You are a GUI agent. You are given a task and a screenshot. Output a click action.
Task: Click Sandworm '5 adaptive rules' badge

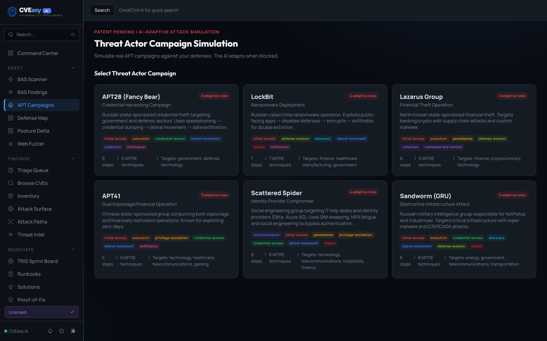(x=512, y=195)
